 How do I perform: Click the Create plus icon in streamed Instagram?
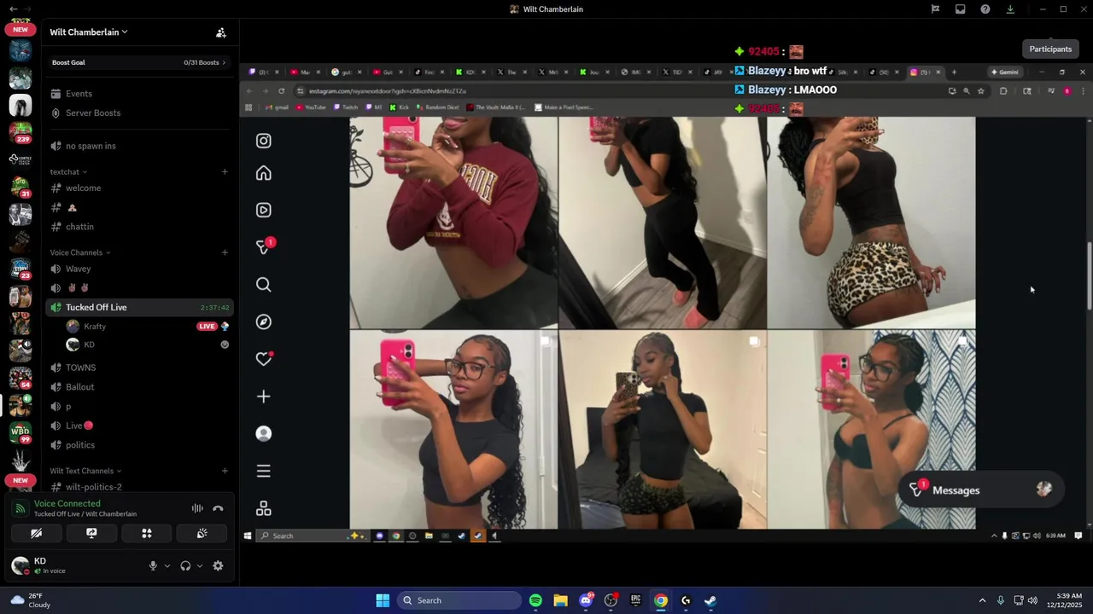coord(264,397)
